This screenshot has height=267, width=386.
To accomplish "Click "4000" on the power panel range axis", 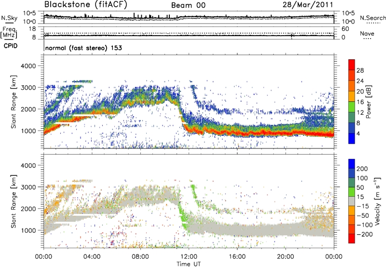I will tap(28, 66).
